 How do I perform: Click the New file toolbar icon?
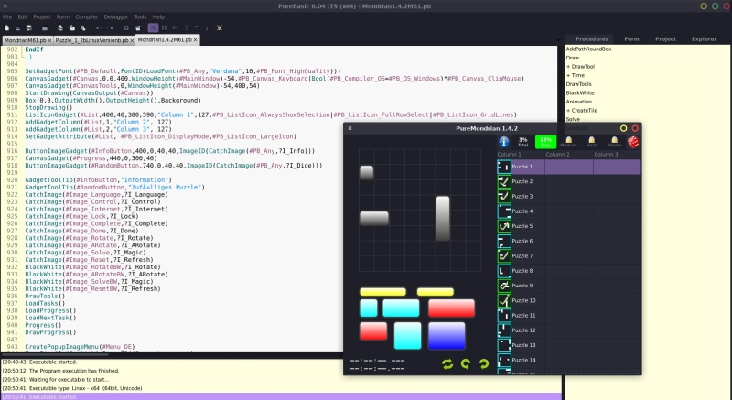6,28
